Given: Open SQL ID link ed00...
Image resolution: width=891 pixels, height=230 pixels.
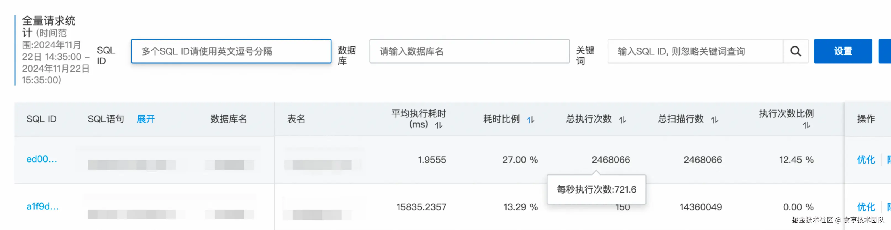Looking at the screenshot, I should [41, 159].
